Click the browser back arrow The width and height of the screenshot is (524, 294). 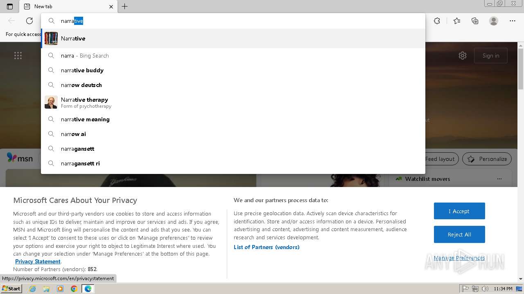coord(11,21)
